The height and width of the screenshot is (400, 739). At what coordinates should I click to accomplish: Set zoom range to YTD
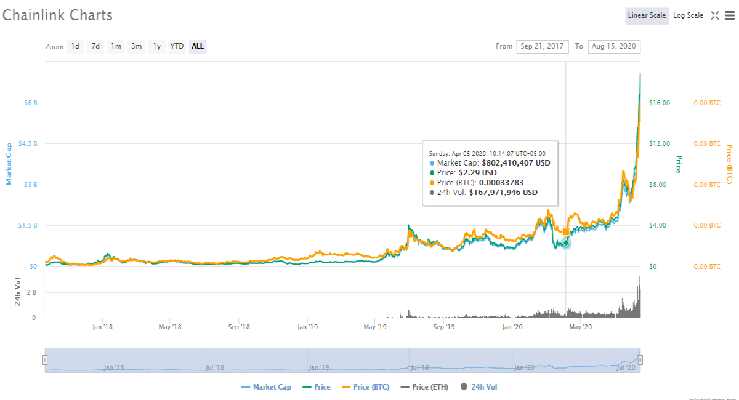[177, 46]
